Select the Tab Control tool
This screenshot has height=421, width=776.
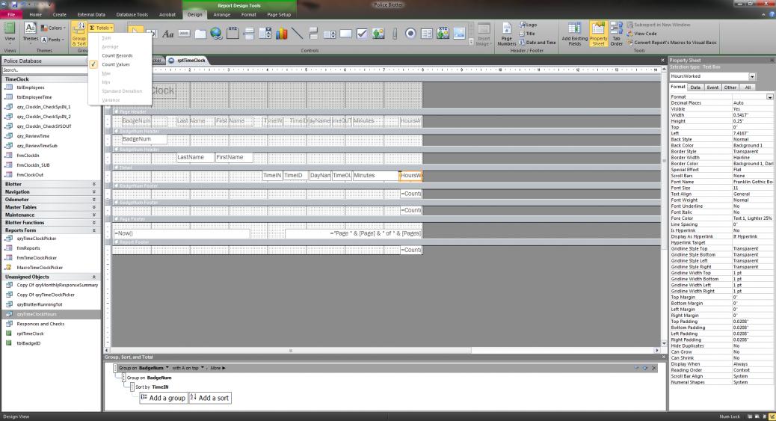pos(200,34)
